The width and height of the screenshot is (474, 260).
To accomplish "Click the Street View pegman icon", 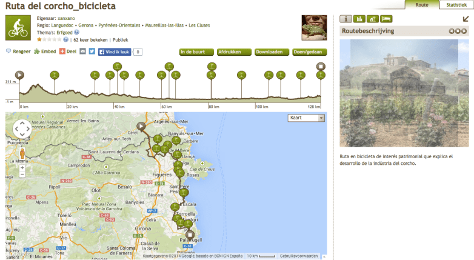I will point(22,153).
